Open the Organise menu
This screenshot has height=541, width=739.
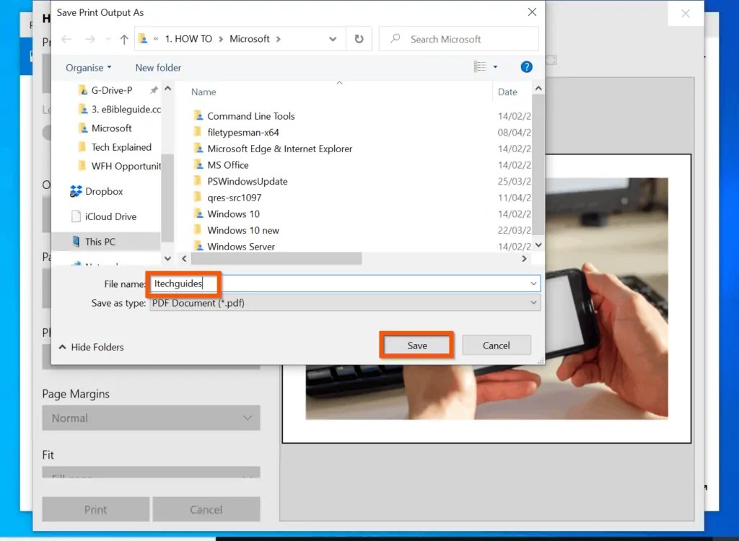point(87,67)
